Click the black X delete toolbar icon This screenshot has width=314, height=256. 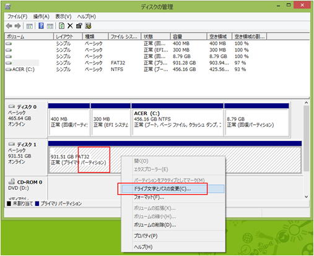(70, 26)
